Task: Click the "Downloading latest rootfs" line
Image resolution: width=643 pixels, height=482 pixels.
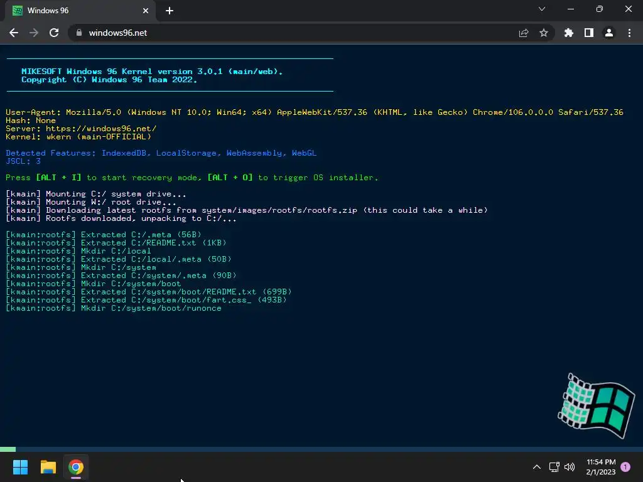Action: click(x=247, y=210)
